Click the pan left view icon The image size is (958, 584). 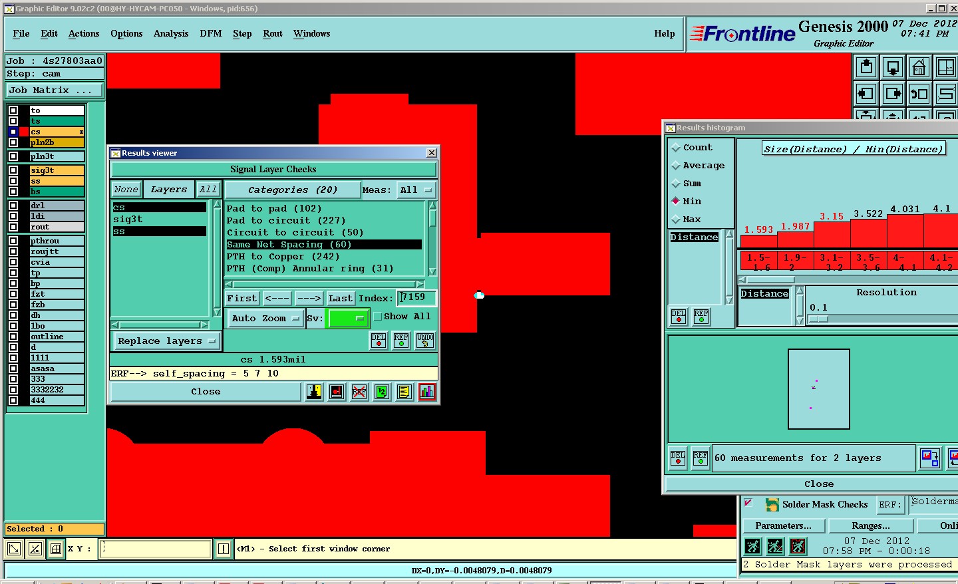pyautogui.click(x=866, y=94)
